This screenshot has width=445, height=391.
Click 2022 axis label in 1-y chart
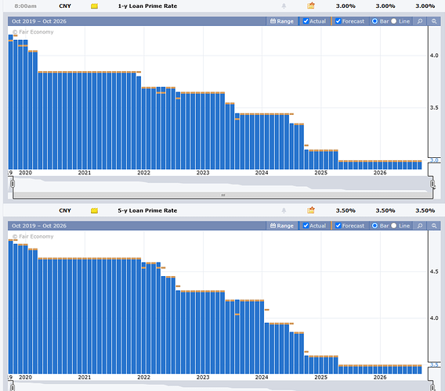(143, 173)
